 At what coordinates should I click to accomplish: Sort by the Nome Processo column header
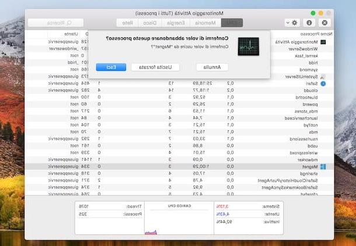coord(316,34)
